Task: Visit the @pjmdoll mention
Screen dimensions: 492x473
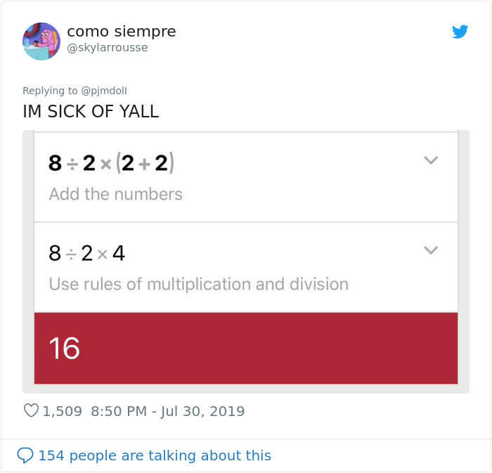Action: pos(105,91)
